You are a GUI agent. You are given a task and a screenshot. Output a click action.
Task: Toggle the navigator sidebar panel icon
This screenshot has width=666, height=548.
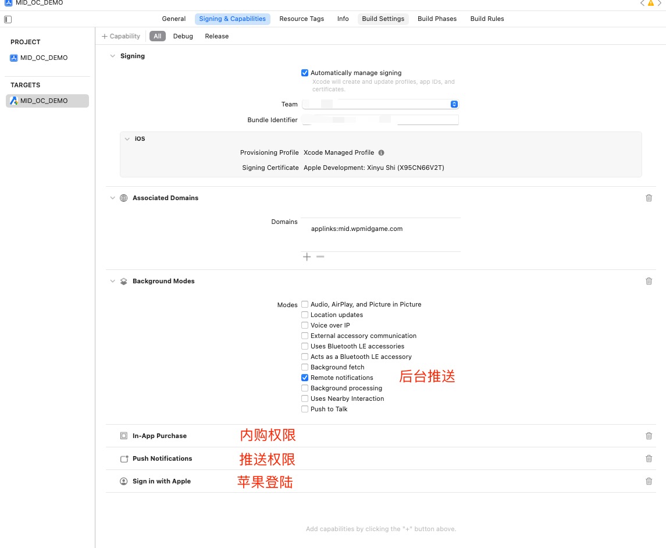(8, 19)
